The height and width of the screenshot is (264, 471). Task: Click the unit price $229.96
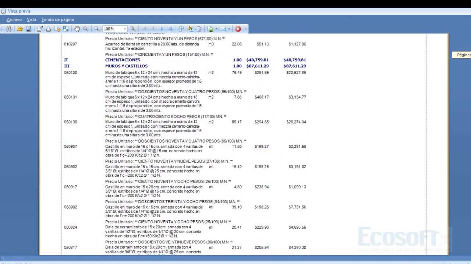pyautogui.click(x=262, y=227)
